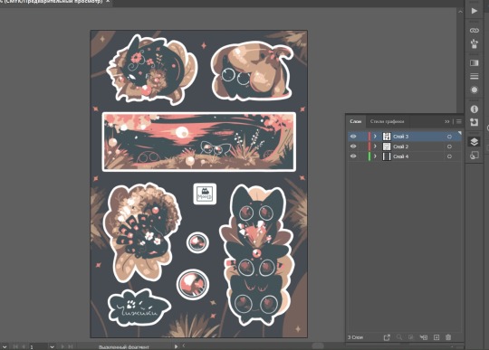Image resolution: width=489 pixels, height=350 pixels.
Task: Open the Brushes panel icon in dock
Action: click(x=474, y=43)
